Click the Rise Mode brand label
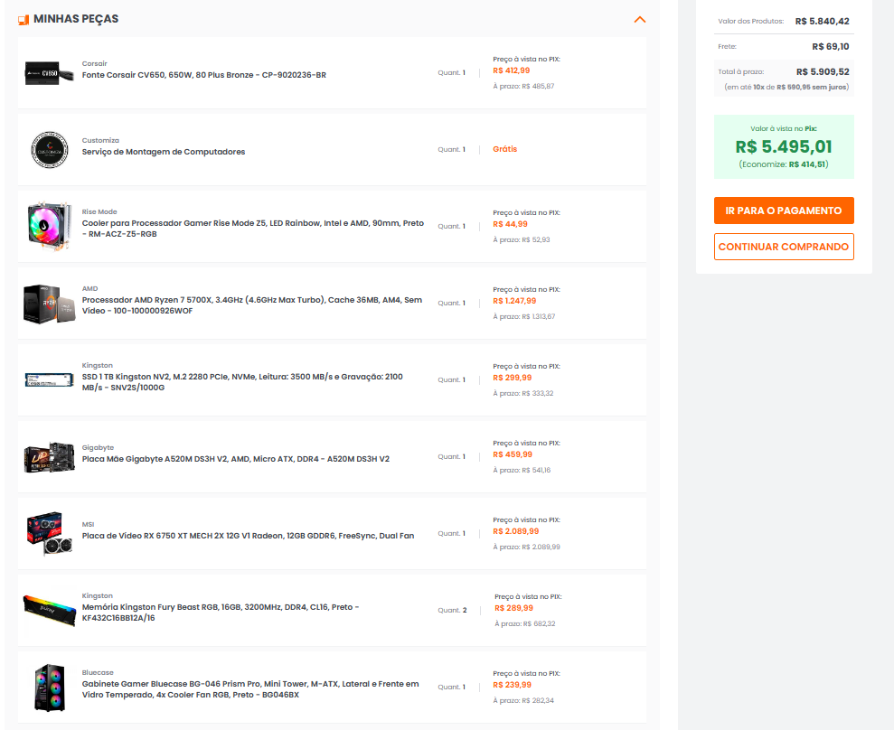This screenshot has width=894, height=730. [x=99, y=212]
